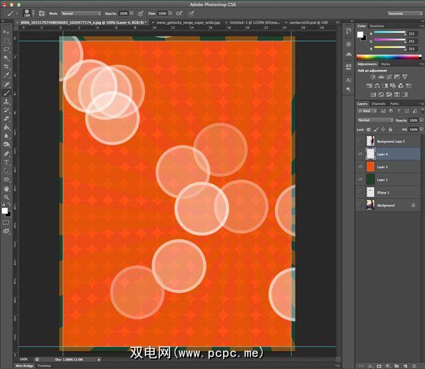Screen dimensions: 425x369
Task: Hide Layer 4 using its eye icon
Action: point(361,154)
